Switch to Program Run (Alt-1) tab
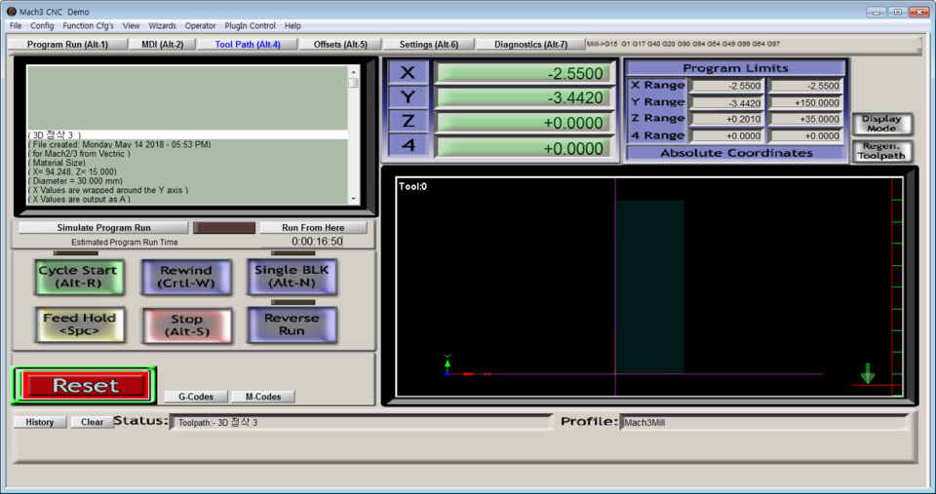936x494 pixels. click(x=67, y=44)
